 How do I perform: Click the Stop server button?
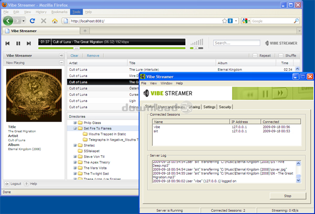click(288, 196)
